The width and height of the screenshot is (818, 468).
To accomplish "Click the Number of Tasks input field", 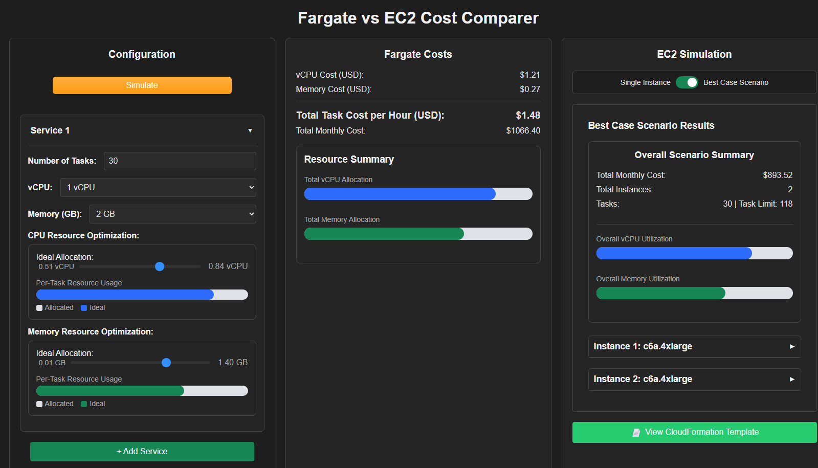I will (180, 161).
